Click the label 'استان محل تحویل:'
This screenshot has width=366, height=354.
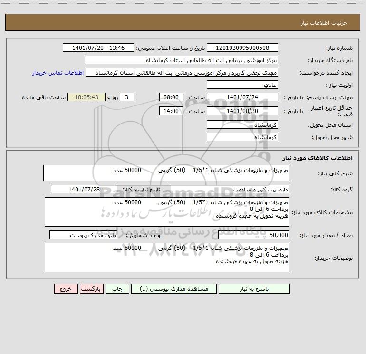pos(330,125)
